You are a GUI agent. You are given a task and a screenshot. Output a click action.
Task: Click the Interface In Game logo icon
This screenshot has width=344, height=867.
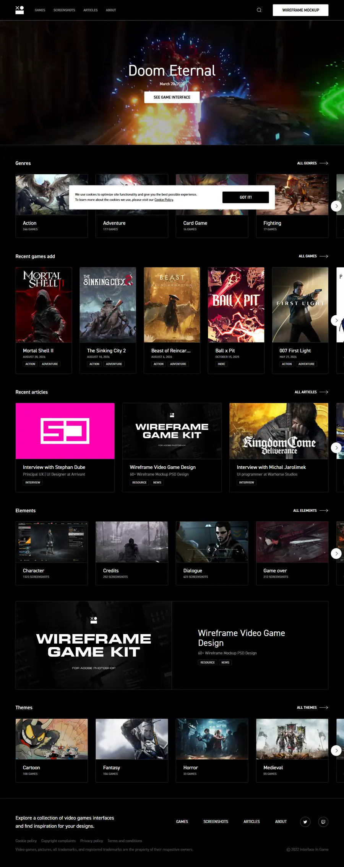click(19, 10)
